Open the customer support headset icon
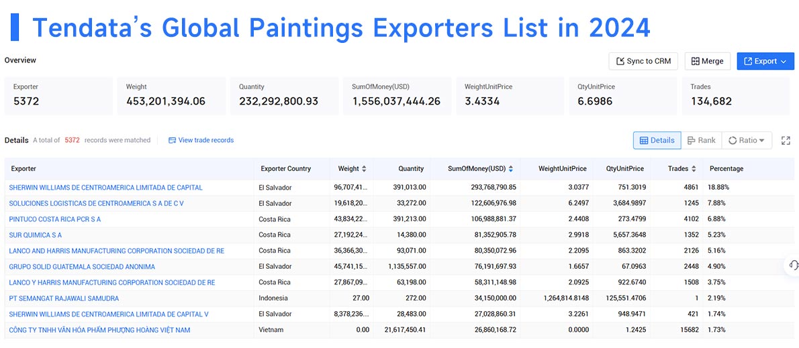The image size is (799, 348). point(793,265)
